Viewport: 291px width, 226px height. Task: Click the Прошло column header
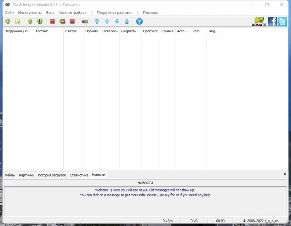[x=92, y=31]
